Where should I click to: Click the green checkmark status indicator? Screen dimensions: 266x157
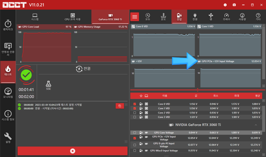point(26,75)
